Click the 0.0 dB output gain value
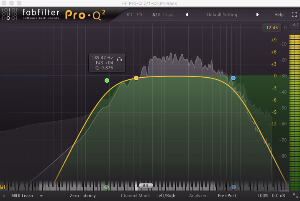Image resolution: width=300 pixels, height=201 pixels. pyautogui.click(x=278, y=196)
